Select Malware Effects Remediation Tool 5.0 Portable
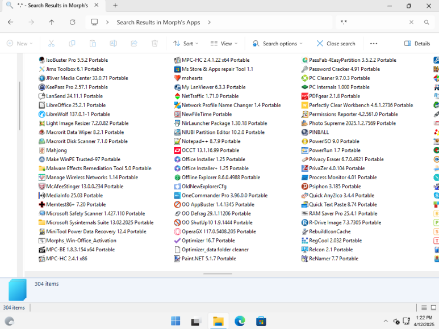 (95, 168)
